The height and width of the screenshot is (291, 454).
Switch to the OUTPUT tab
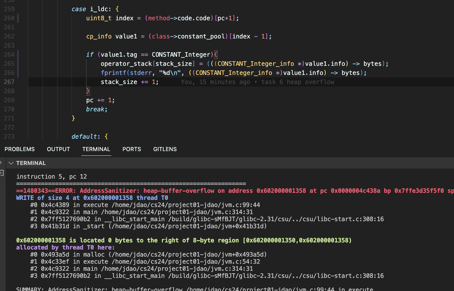click(x=58, y=149)
